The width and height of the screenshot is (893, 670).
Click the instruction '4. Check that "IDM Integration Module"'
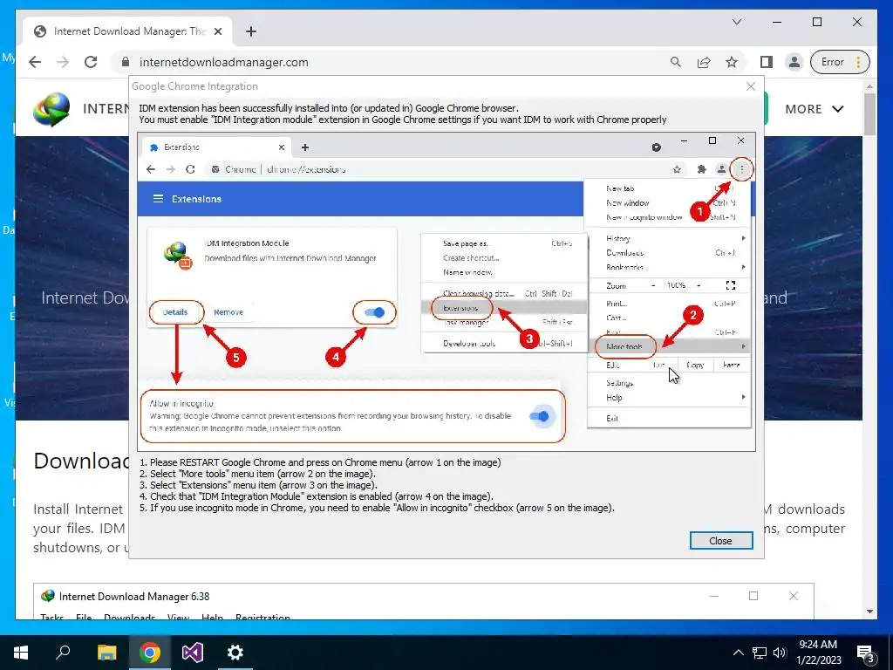click(x=317, y=496)
